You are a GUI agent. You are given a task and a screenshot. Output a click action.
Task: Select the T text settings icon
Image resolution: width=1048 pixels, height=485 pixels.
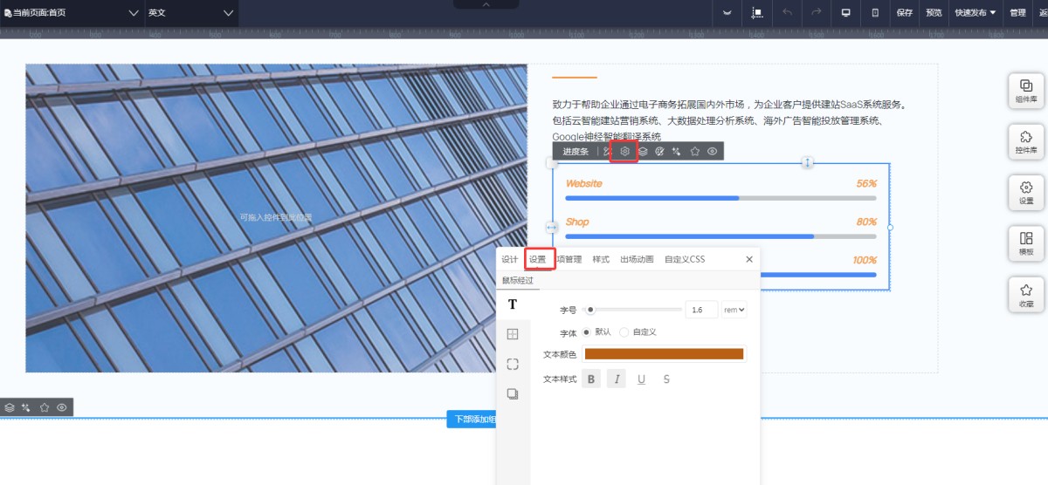click(513, 304)
